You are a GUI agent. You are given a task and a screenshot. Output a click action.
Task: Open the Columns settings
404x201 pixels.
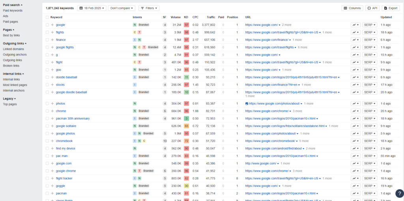tap(352, 8)
